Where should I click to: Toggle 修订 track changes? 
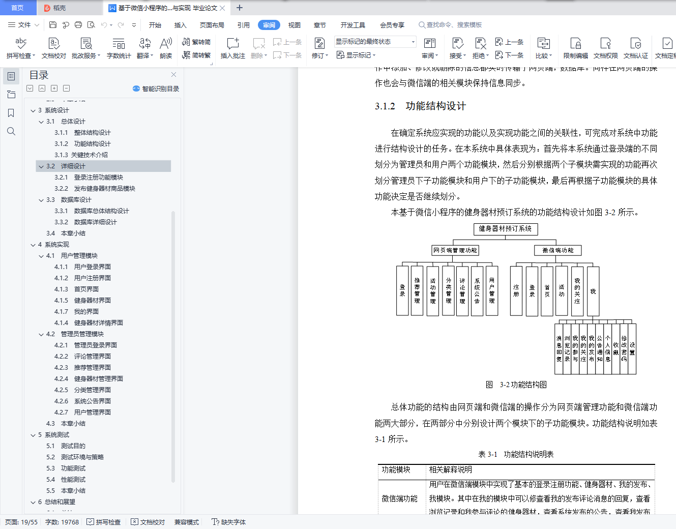pyautogui.click(x=320, y=48)
